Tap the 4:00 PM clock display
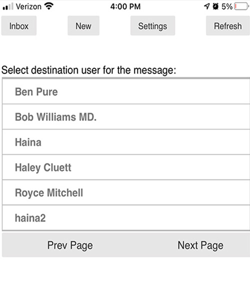250x300 pixels. click(125, 6)
